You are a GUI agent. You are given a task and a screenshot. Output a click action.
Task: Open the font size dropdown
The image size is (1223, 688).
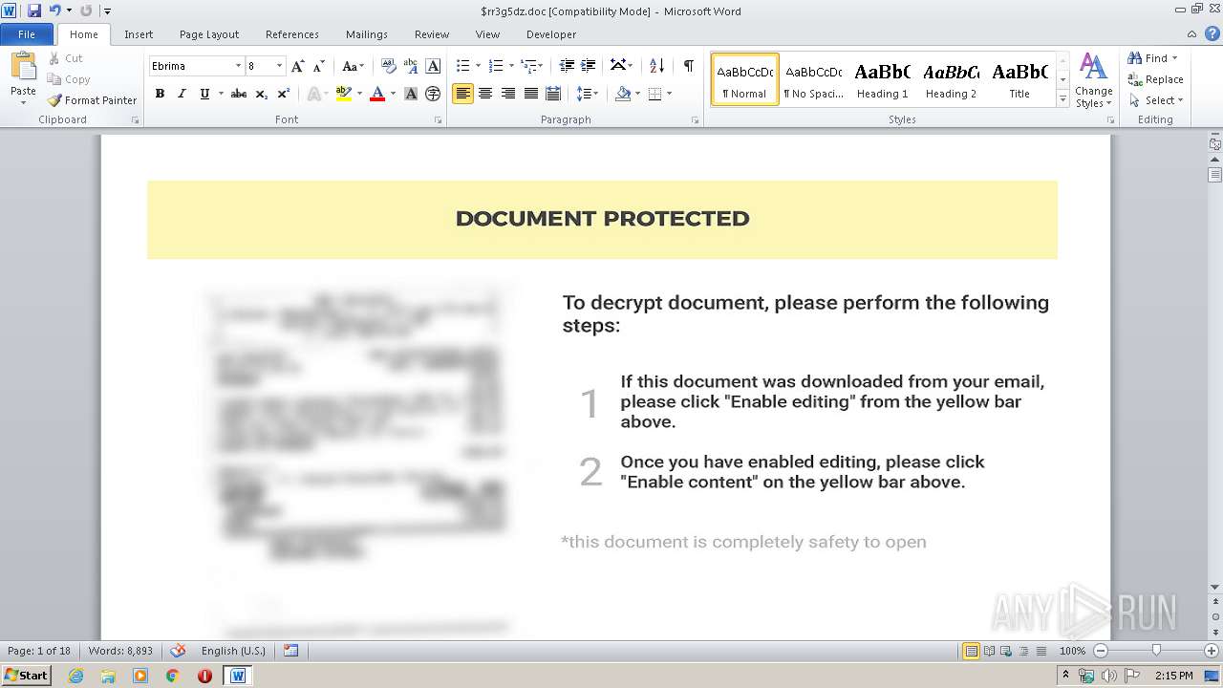point(279,66)
